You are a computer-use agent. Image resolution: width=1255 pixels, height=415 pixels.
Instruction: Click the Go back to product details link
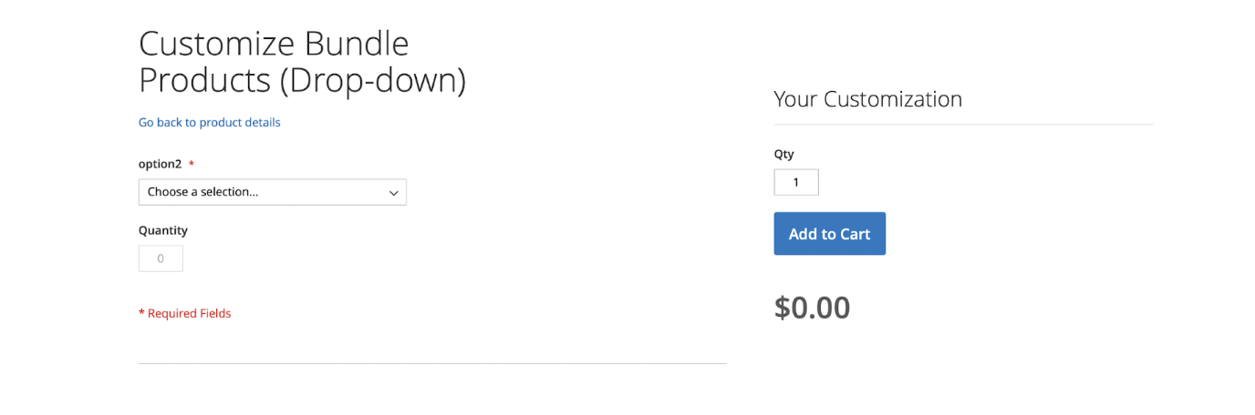(209, 122)
